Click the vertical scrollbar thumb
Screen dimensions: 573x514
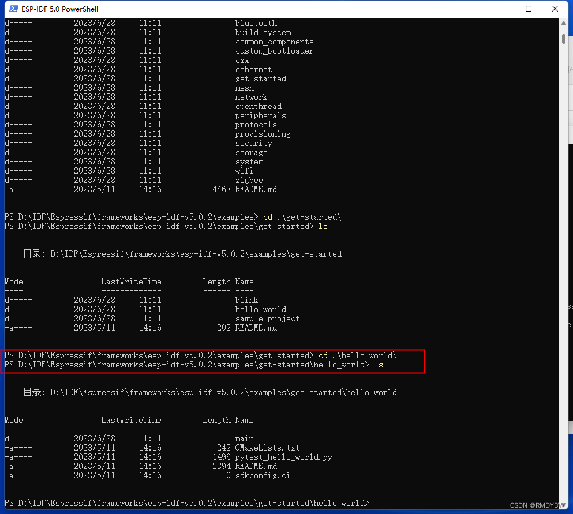pyautogui.click(x=564, y=39)
